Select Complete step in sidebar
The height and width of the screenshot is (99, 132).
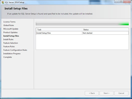pos(7,57)
